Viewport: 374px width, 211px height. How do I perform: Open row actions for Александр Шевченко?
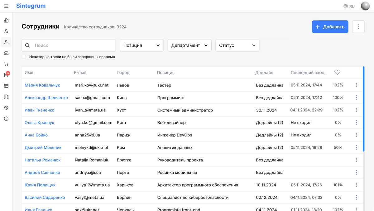pyautogui.click(x=356, y=97)
